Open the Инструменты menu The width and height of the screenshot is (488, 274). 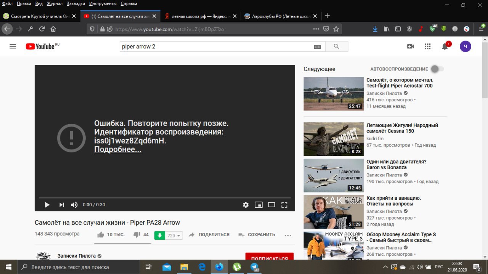tap(104, 3)
